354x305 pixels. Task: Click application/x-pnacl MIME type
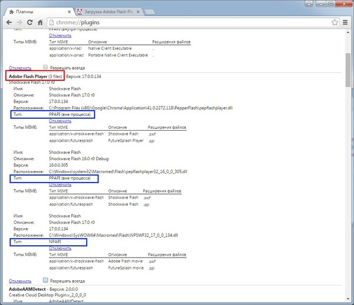tap(66, 55)
